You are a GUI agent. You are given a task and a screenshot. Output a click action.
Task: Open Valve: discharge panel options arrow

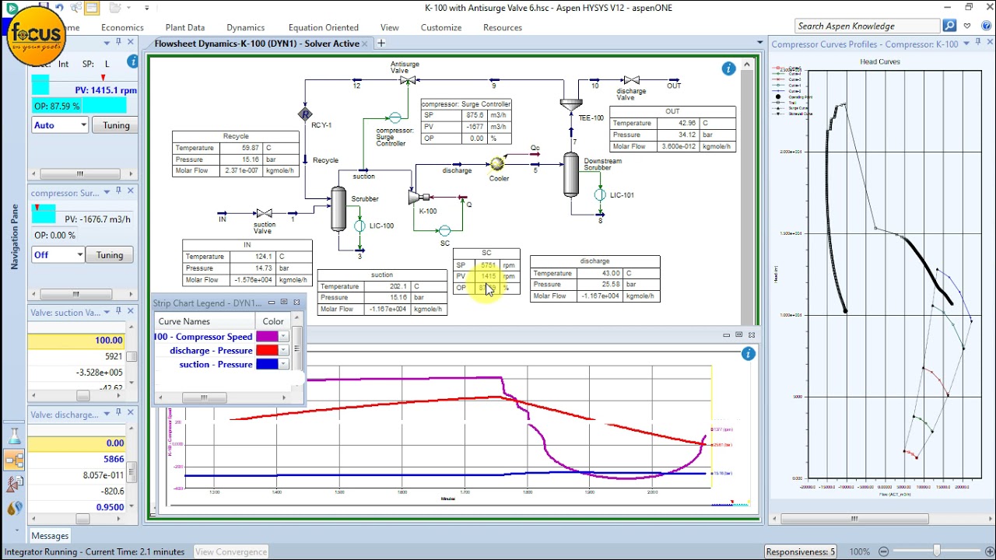coord(107,414)
